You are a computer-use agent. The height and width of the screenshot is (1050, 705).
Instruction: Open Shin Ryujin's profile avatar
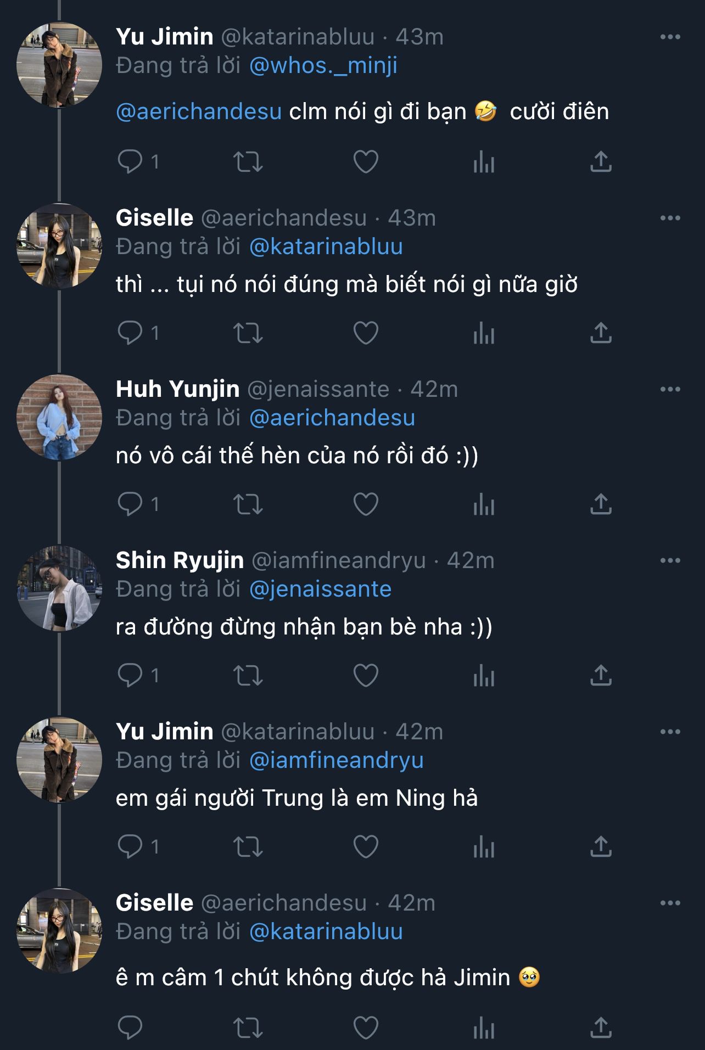coord(59,588)
